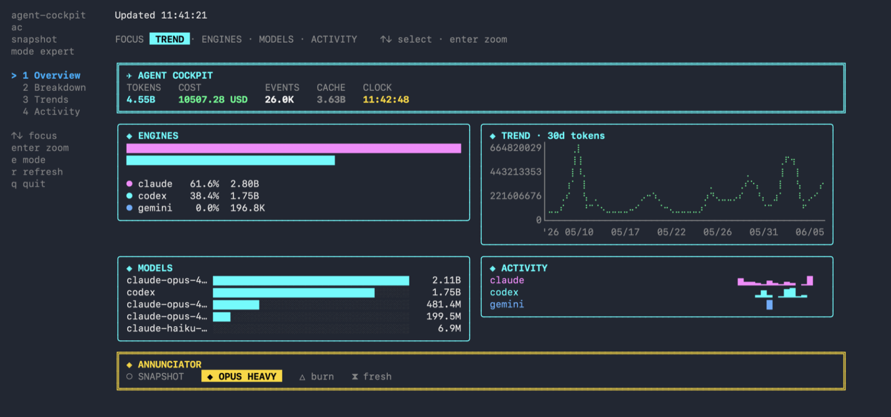Click the claude activity sparkline
This screenshot has width=891, height=417.
point(775,281)
